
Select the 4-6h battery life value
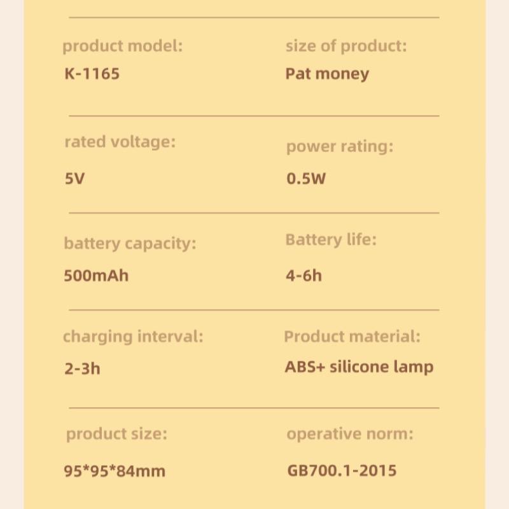[x=303, y=275]
